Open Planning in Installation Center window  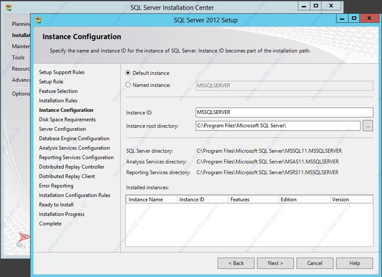(21, 24)
